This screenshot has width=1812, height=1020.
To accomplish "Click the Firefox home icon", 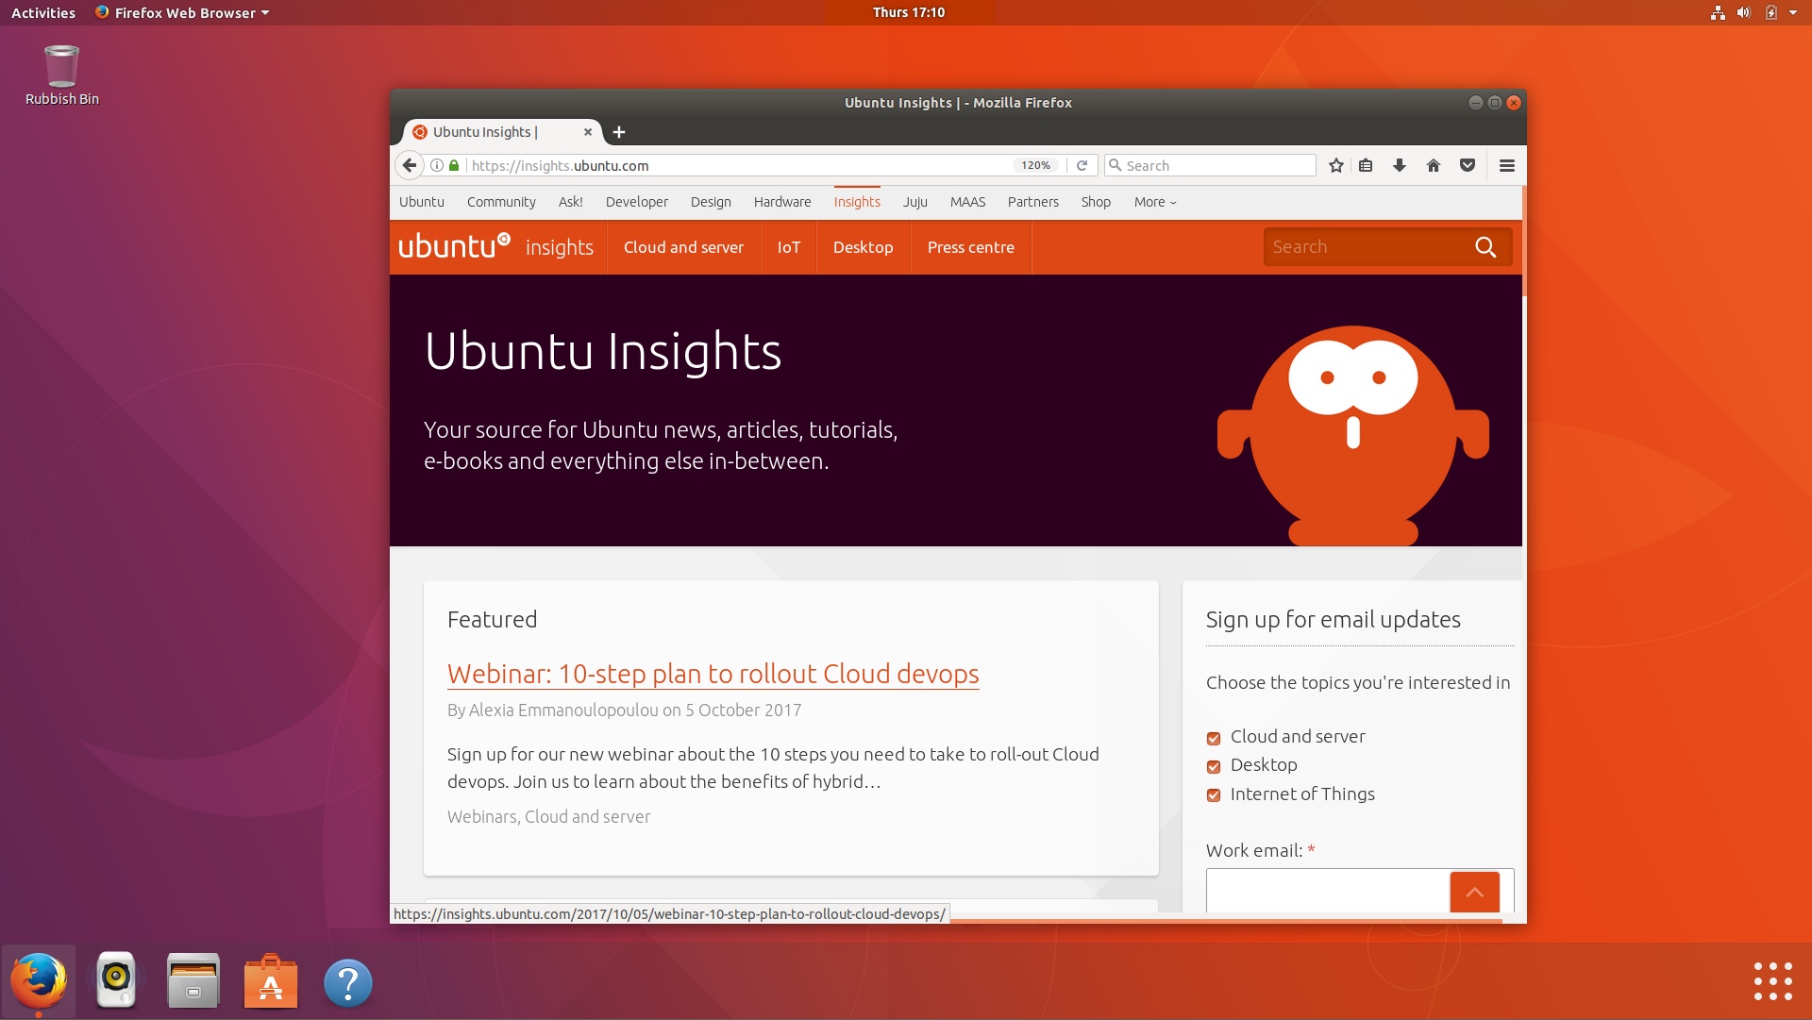I will click(x=1434, y=165).
